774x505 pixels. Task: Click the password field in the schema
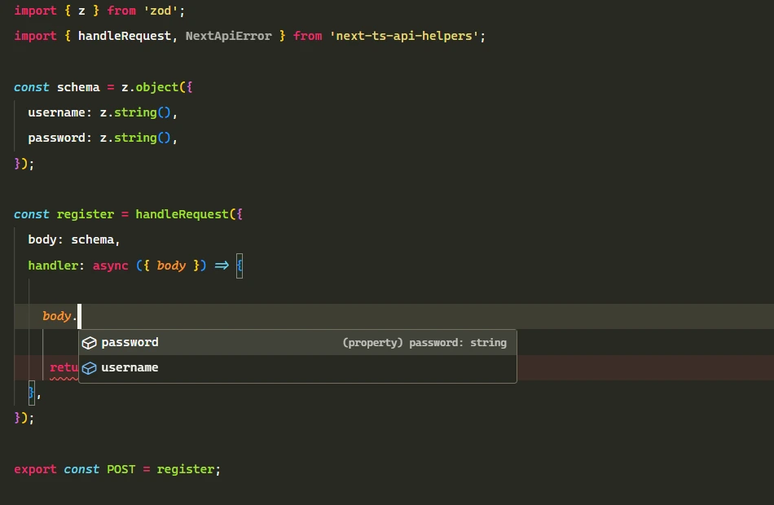57,138
